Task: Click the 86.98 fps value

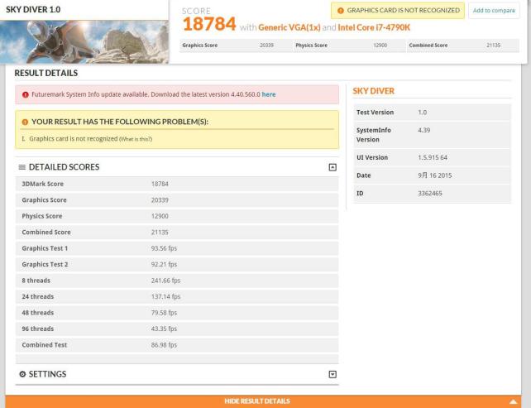Action: [x=164, y=345]
